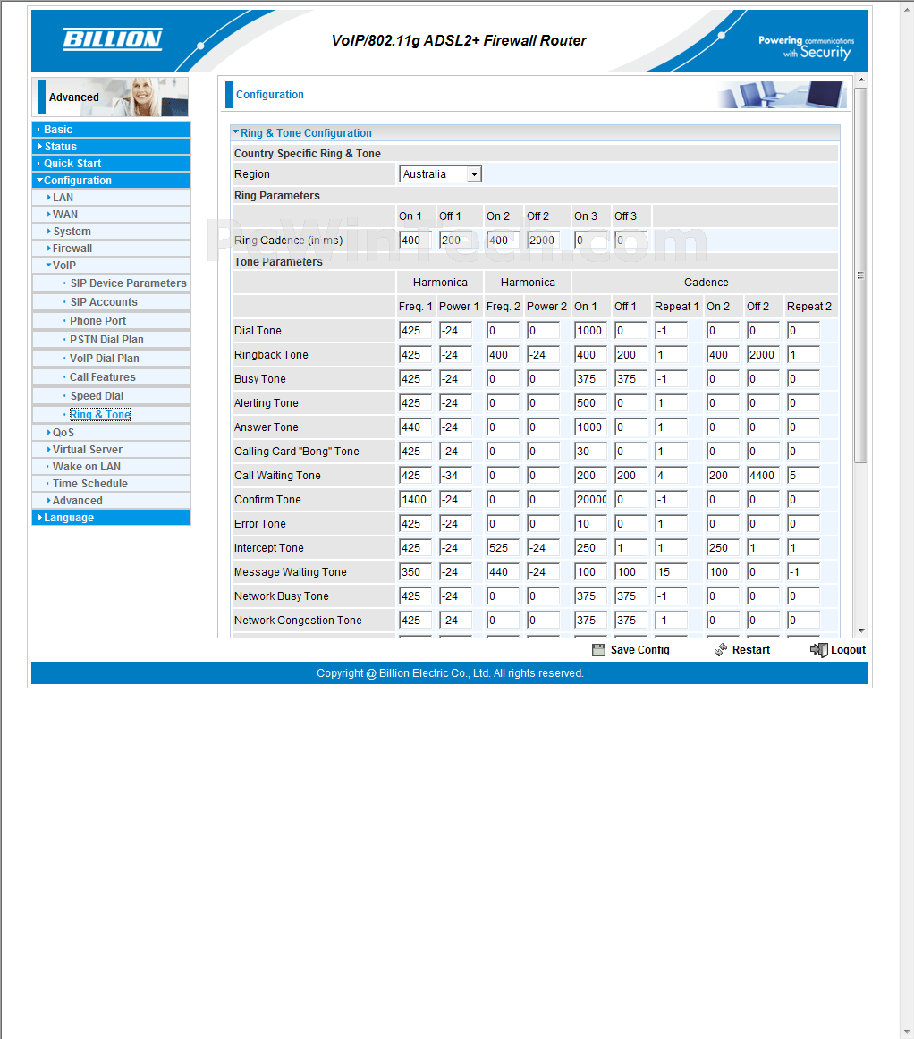Click the Call Waiting Tone Off 2 field
This screenshot has height=1039, width=914.
pos(763,475)
